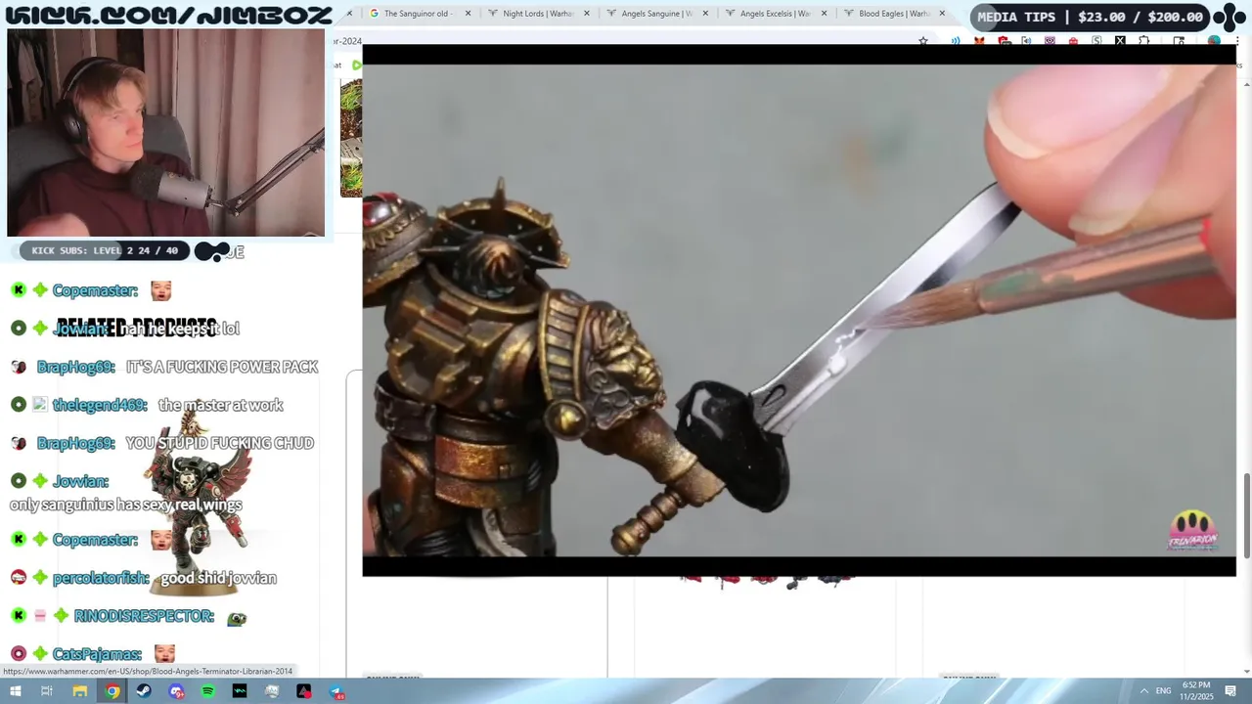Image resolution: width=1252 pixels, height=704 pixels.
Task: Open Steam from the taskbar
Action: [144, 691]
